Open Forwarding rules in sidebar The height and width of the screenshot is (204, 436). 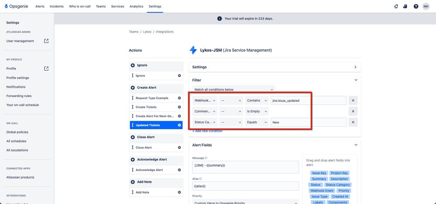pos(19,96)
